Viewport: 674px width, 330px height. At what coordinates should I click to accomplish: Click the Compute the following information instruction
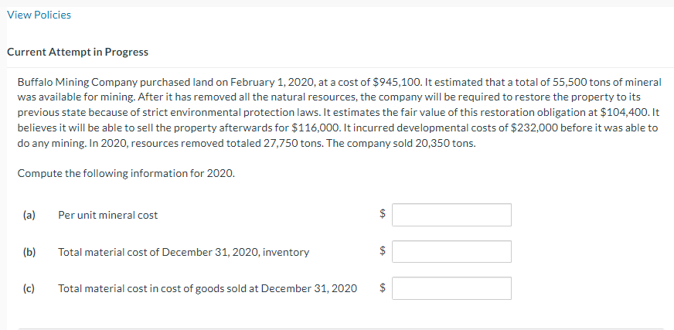(x=125, y=173)
